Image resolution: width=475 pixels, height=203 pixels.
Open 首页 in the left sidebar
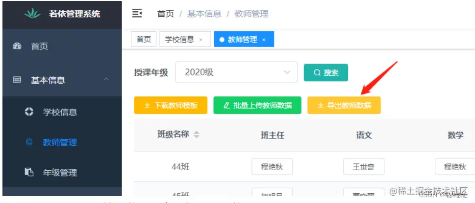pyautogui.click(x=62, y=46)
